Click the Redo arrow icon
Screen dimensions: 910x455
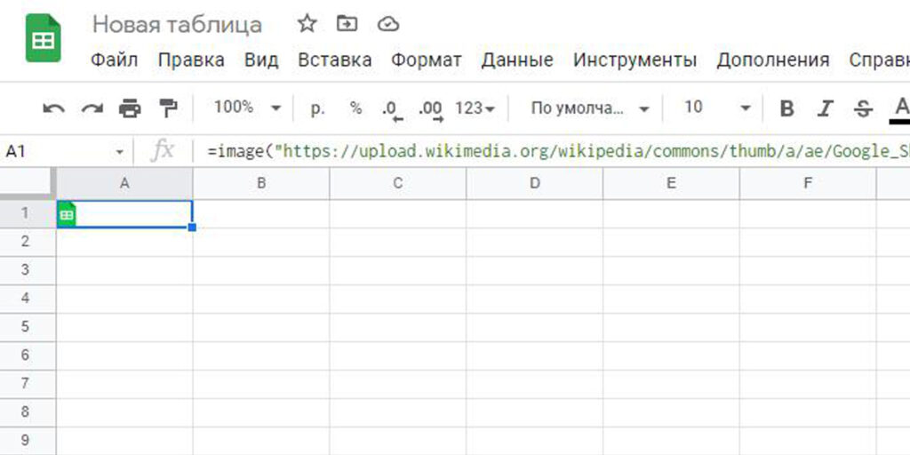[92, 108]
